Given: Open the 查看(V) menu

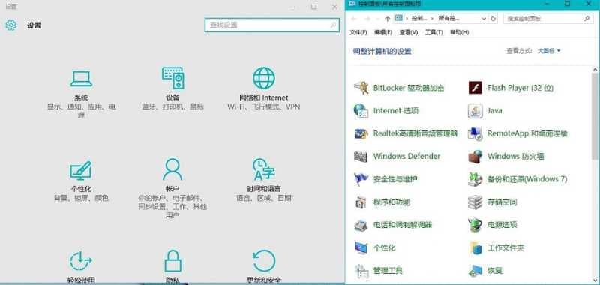Looking at the screenshot, I should (408, 32).
